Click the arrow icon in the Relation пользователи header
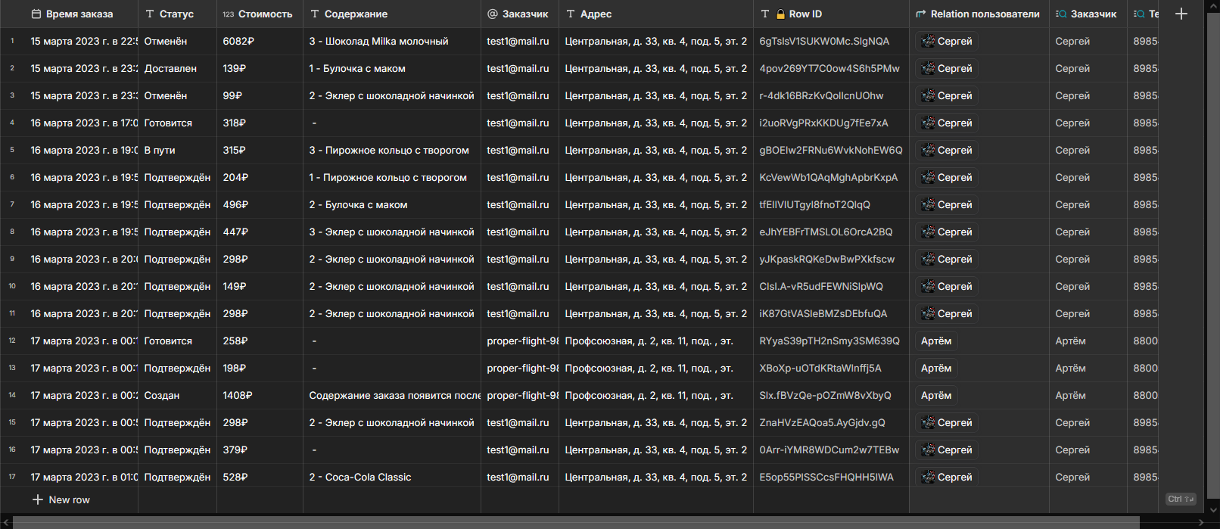1220x529 pixels. point(921,14)
